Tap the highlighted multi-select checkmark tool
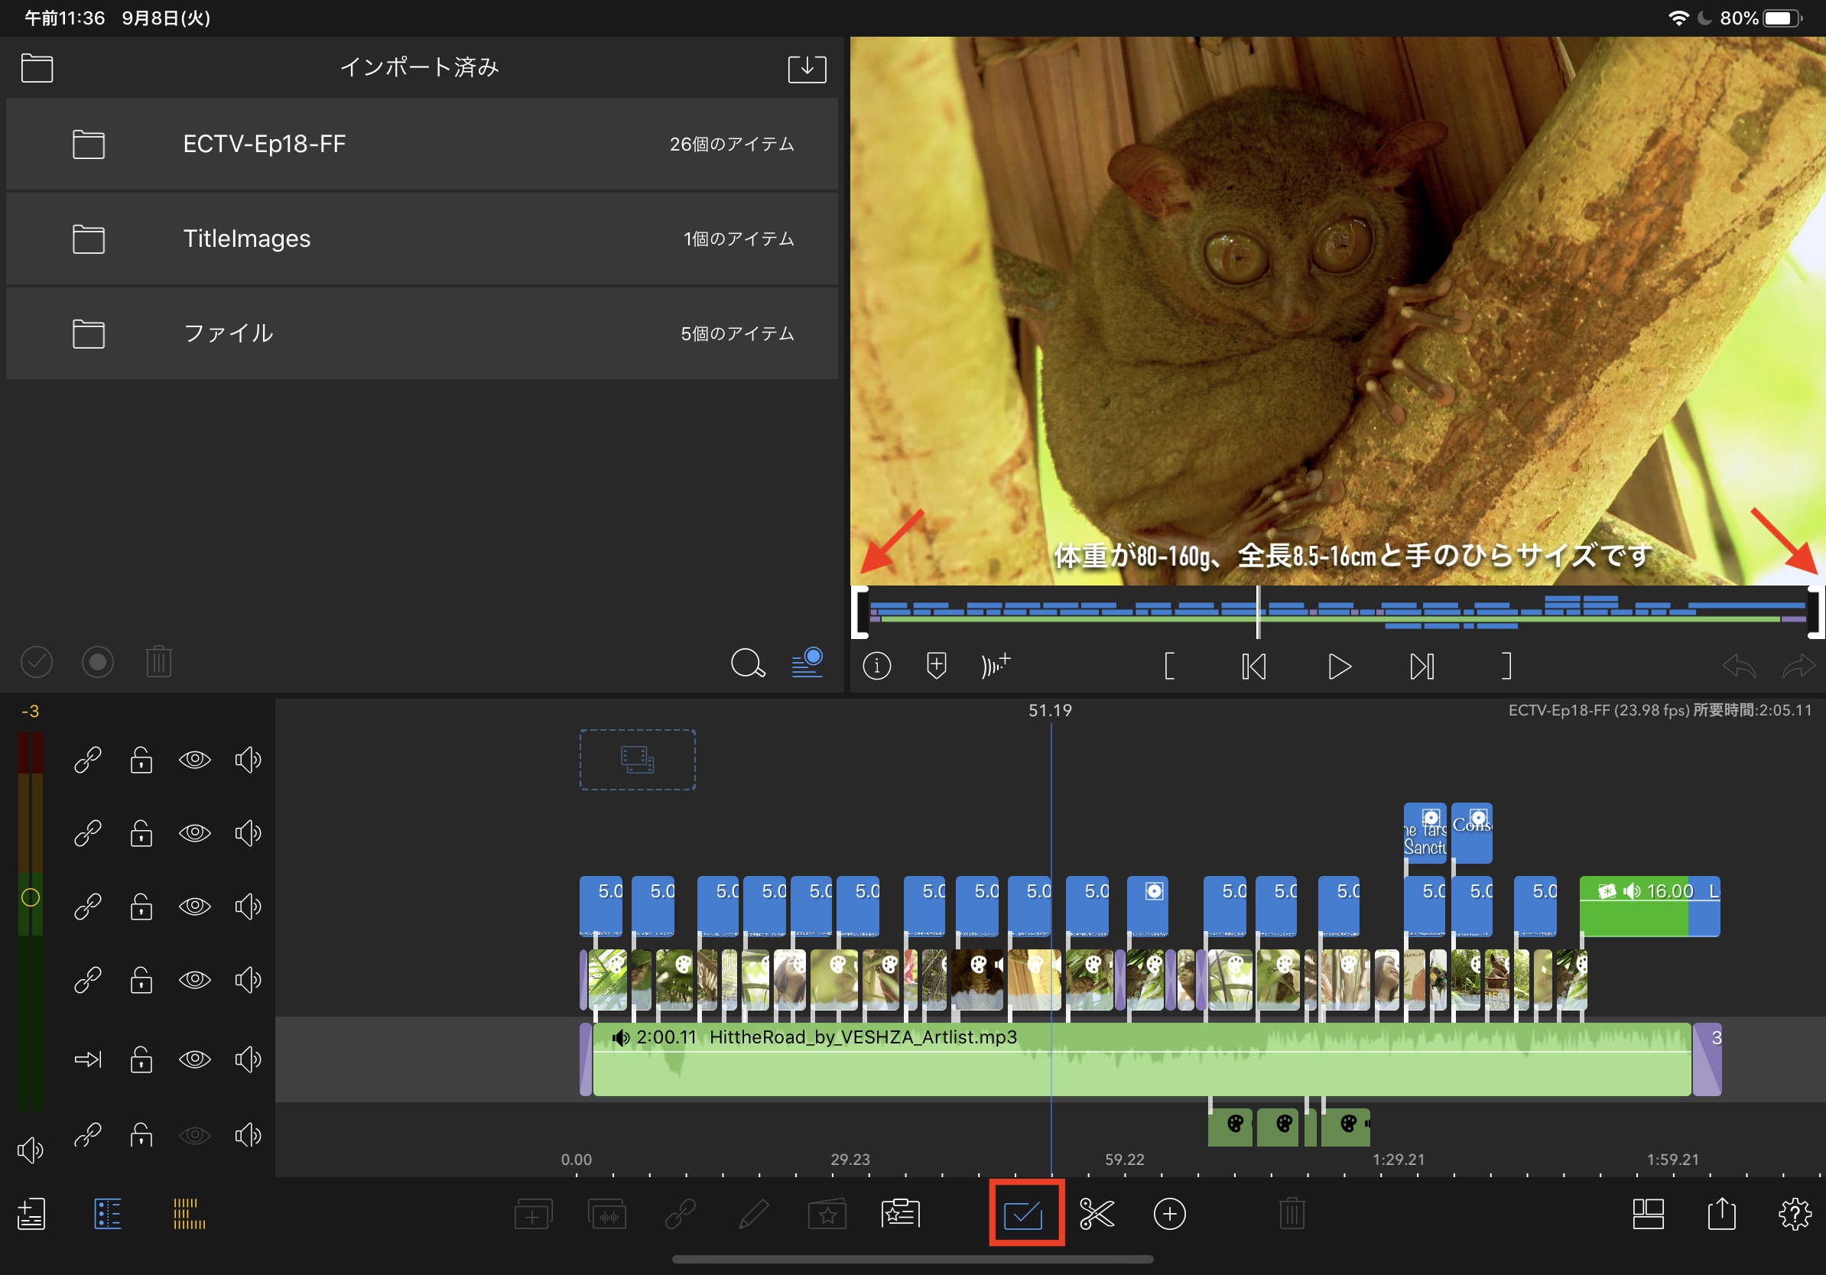1826x1275 pixels. tap(1024, 1214)
